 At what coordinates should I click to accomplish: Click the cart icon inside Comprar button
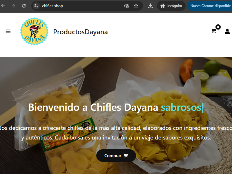pyautogui.click(x=126, y=155)
